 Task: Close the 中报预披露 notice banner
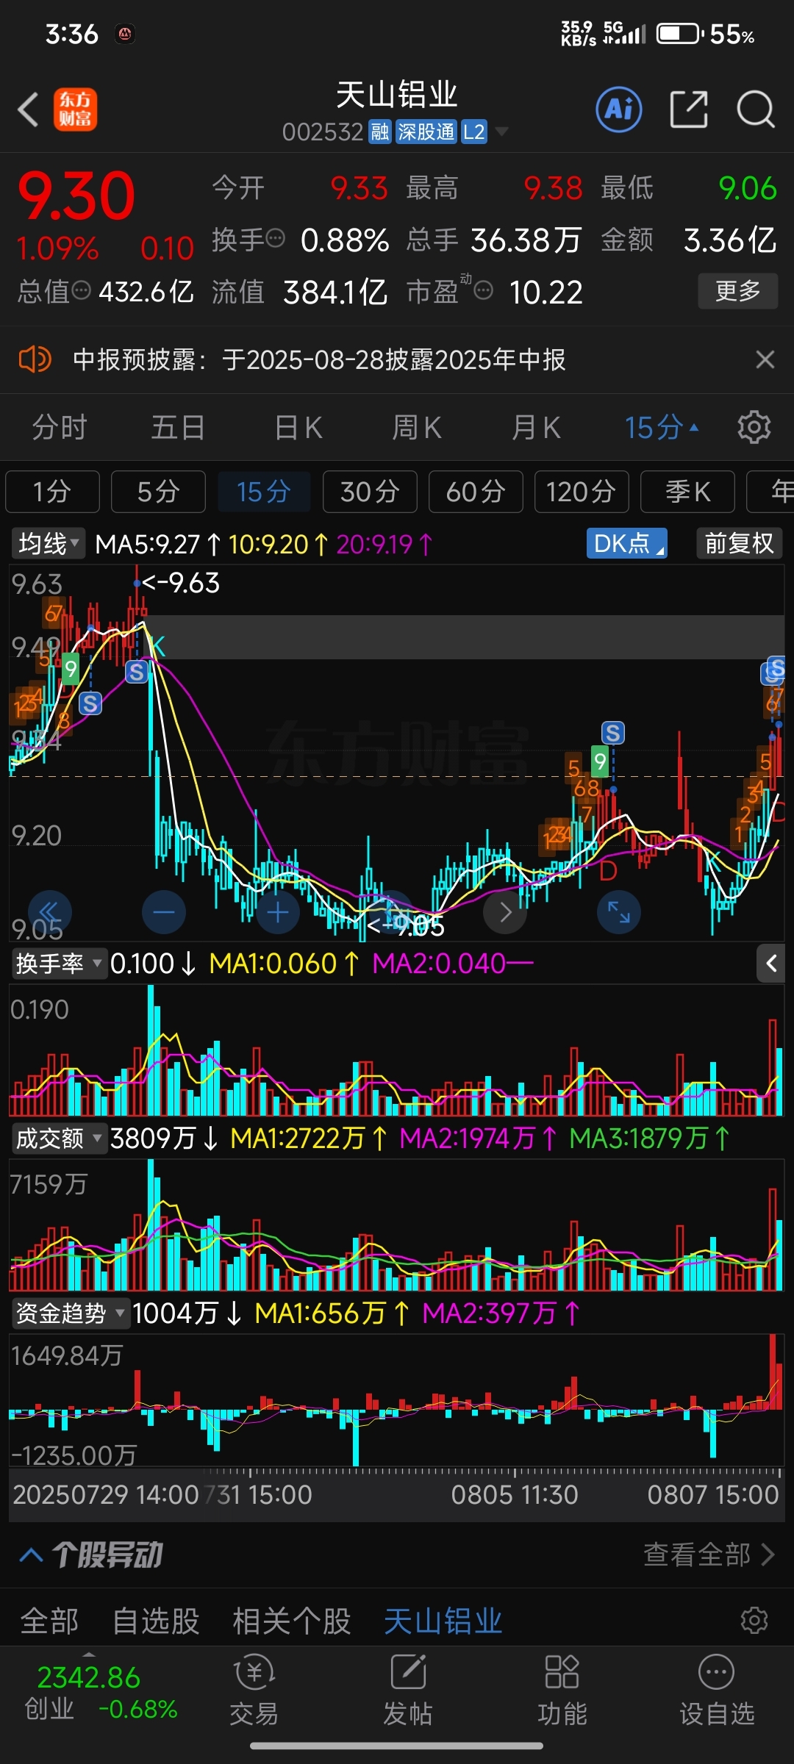(765, 359)
